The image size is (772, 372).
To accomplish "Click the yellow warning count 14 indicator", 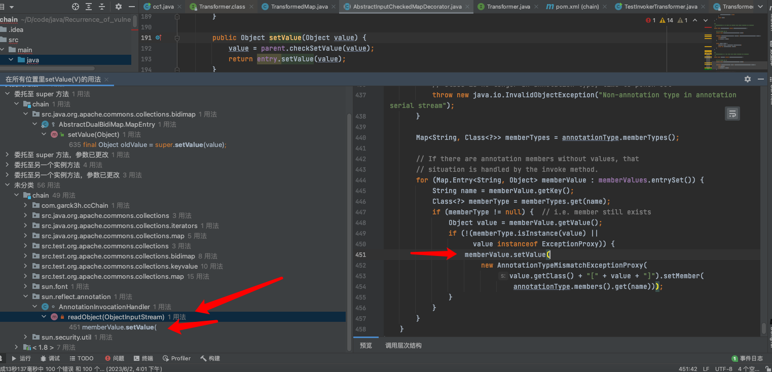I will pos(667,20).
